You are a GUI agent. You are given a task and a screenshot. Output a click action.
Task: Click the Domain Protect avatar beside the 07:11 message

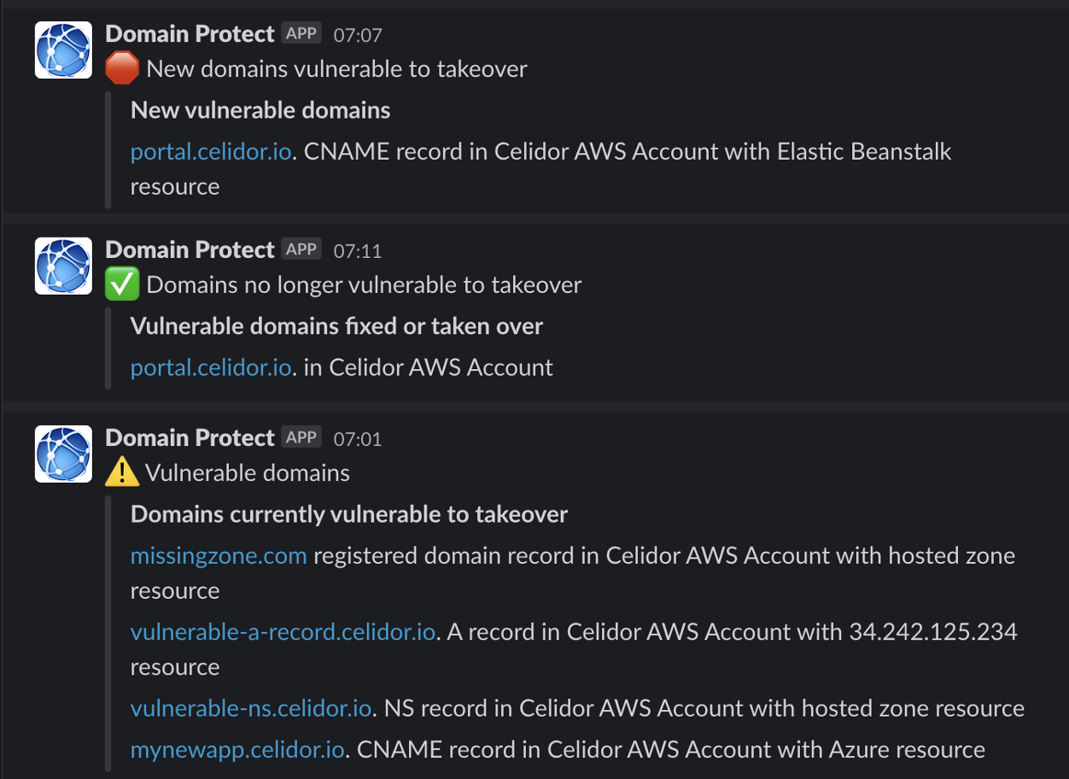(62, 266)
